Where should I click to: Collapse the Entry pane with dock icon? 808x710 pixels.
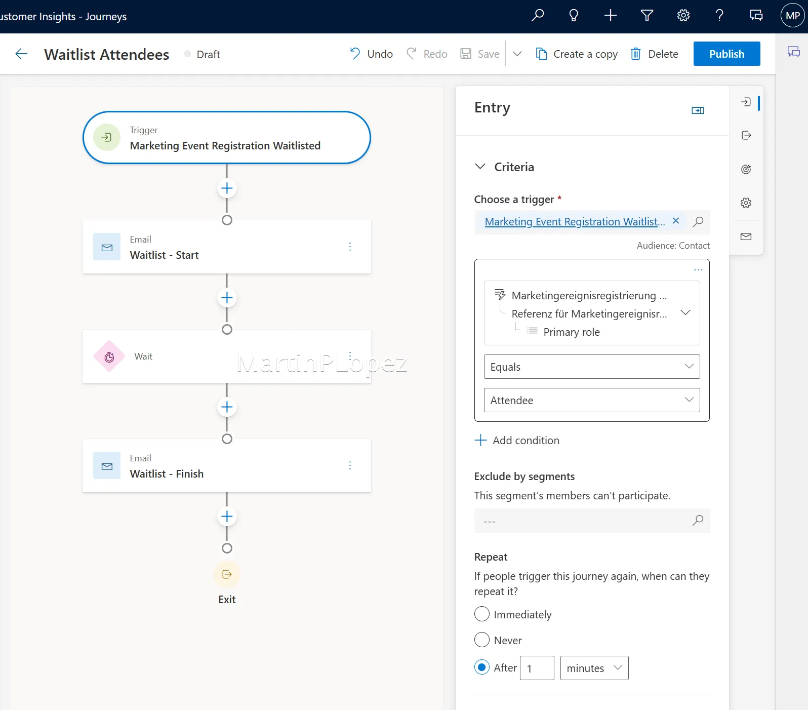698,110
